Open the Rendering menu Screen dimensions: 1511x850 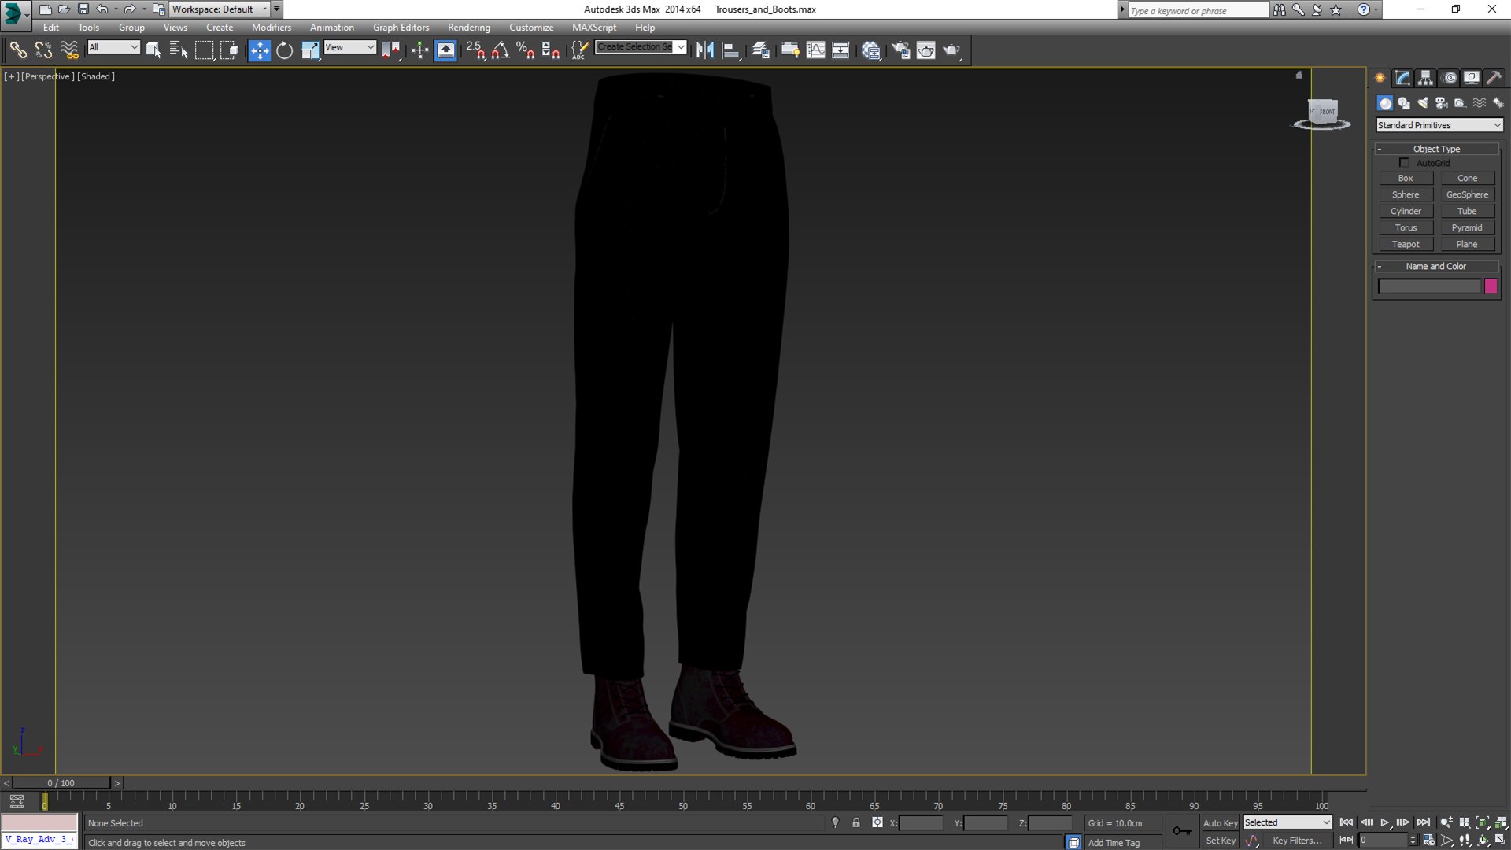pos(469,28)
